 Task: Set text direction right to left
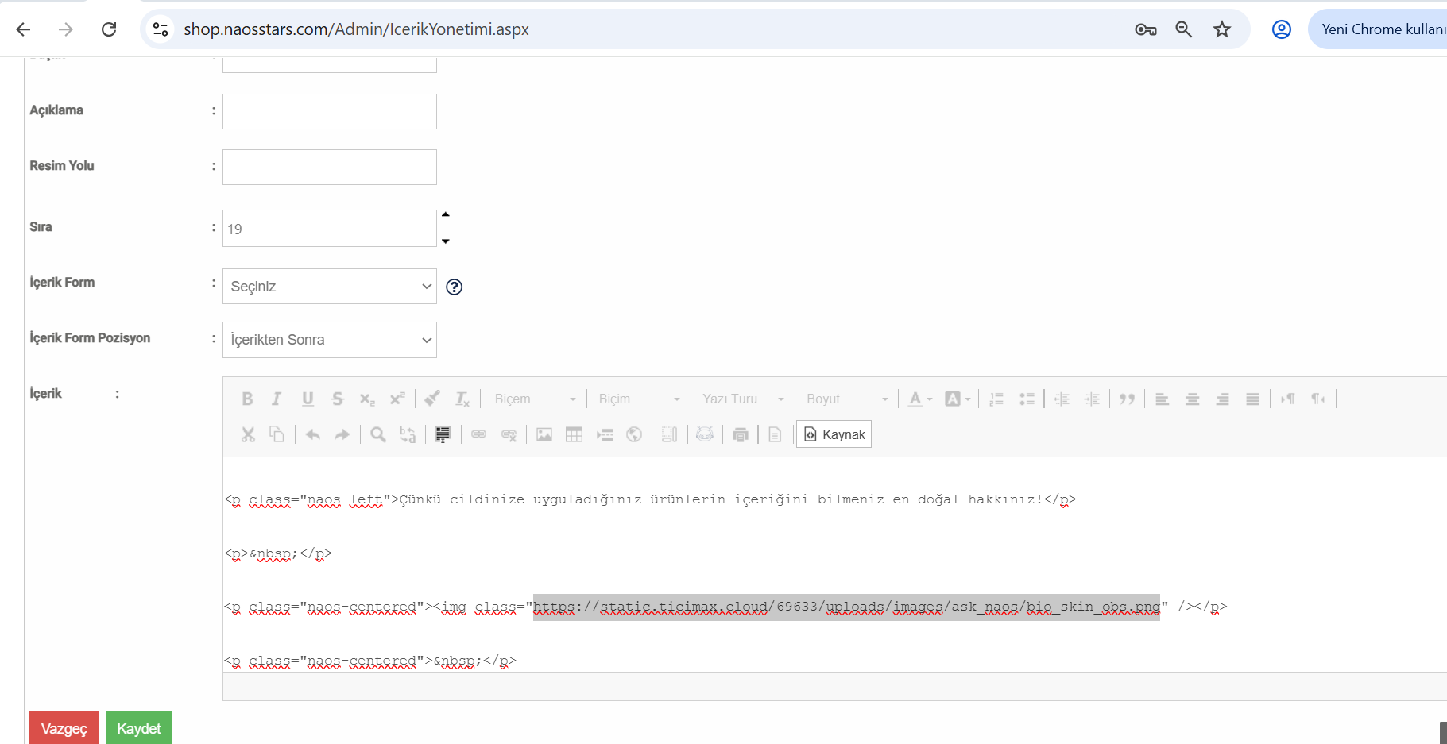click(1318, 399)
